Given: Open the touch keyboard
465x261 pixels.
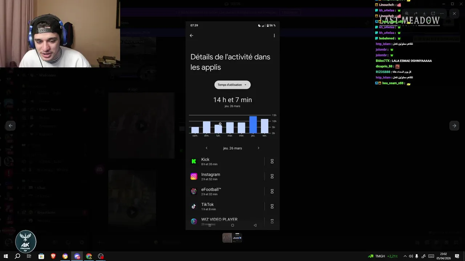Looking at the screenshot, I should 431,256.
